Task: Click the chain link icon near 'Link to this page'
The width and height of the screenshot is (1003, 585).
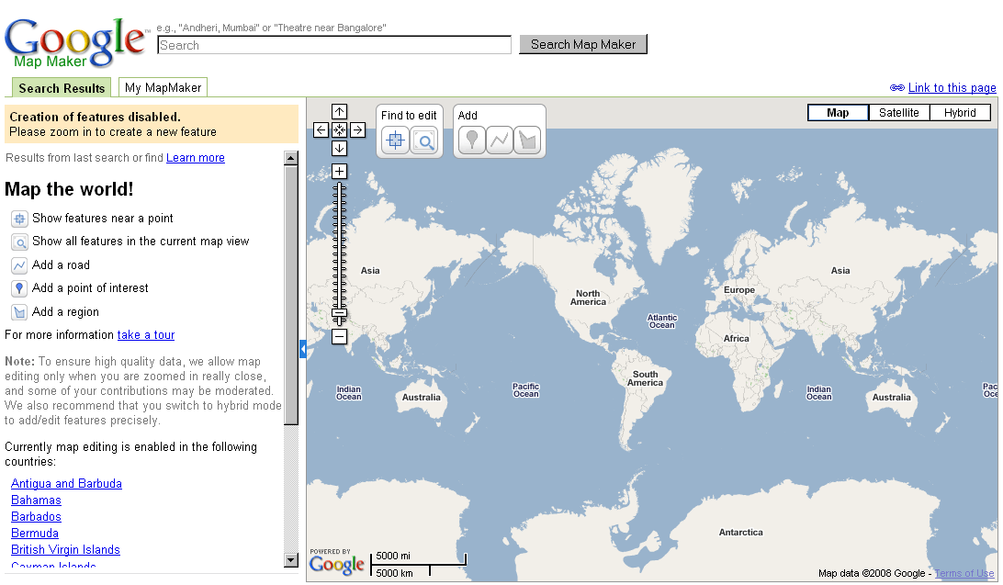Action: [896, 87]
